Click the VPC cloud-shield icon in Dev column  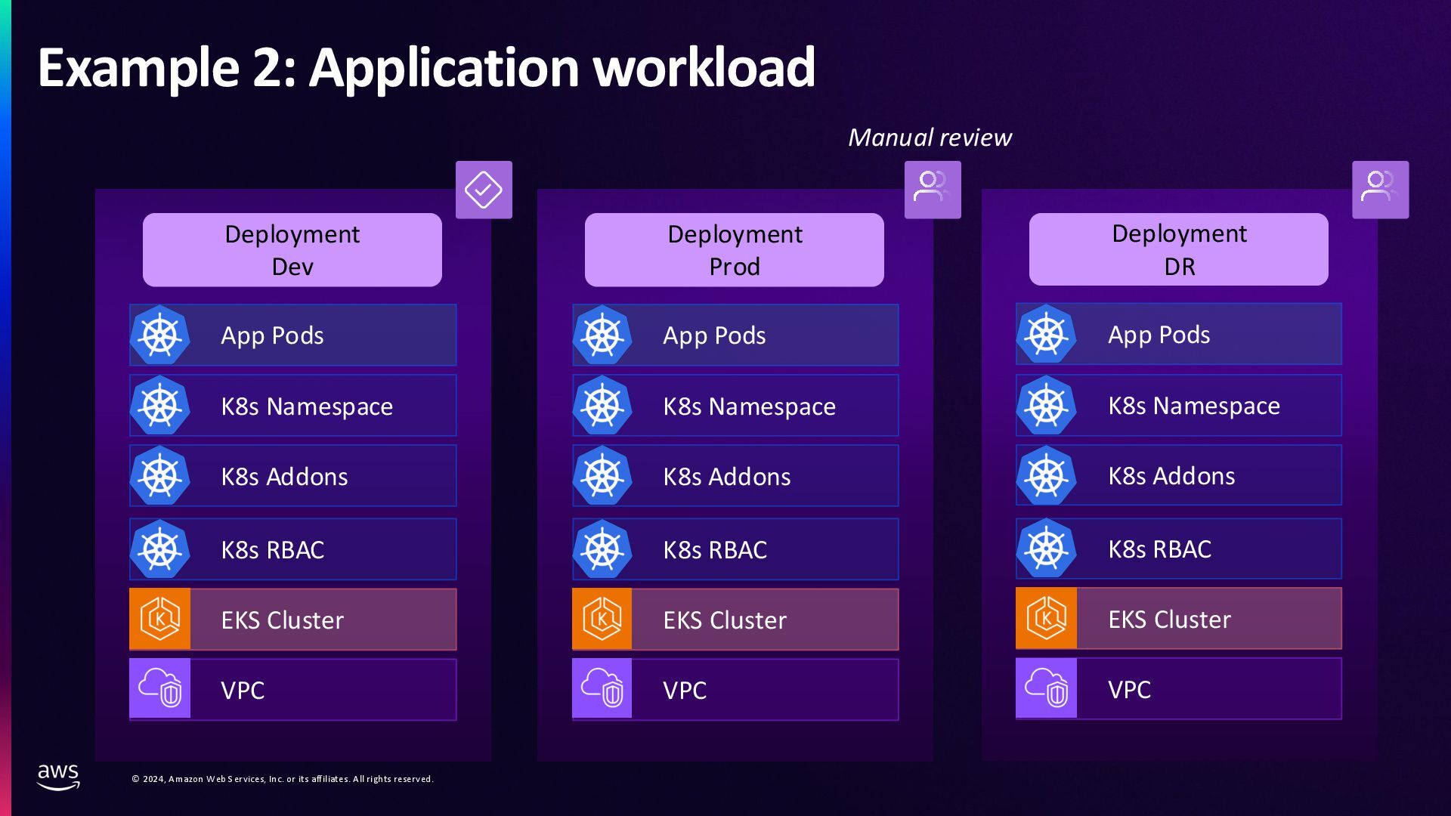pyautogui.click(x=160, y=688)
